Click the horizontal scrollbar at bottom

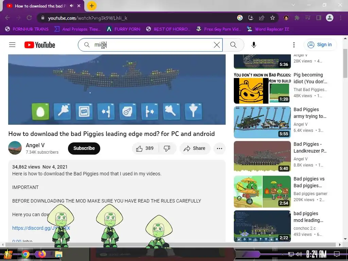(171, 245)
